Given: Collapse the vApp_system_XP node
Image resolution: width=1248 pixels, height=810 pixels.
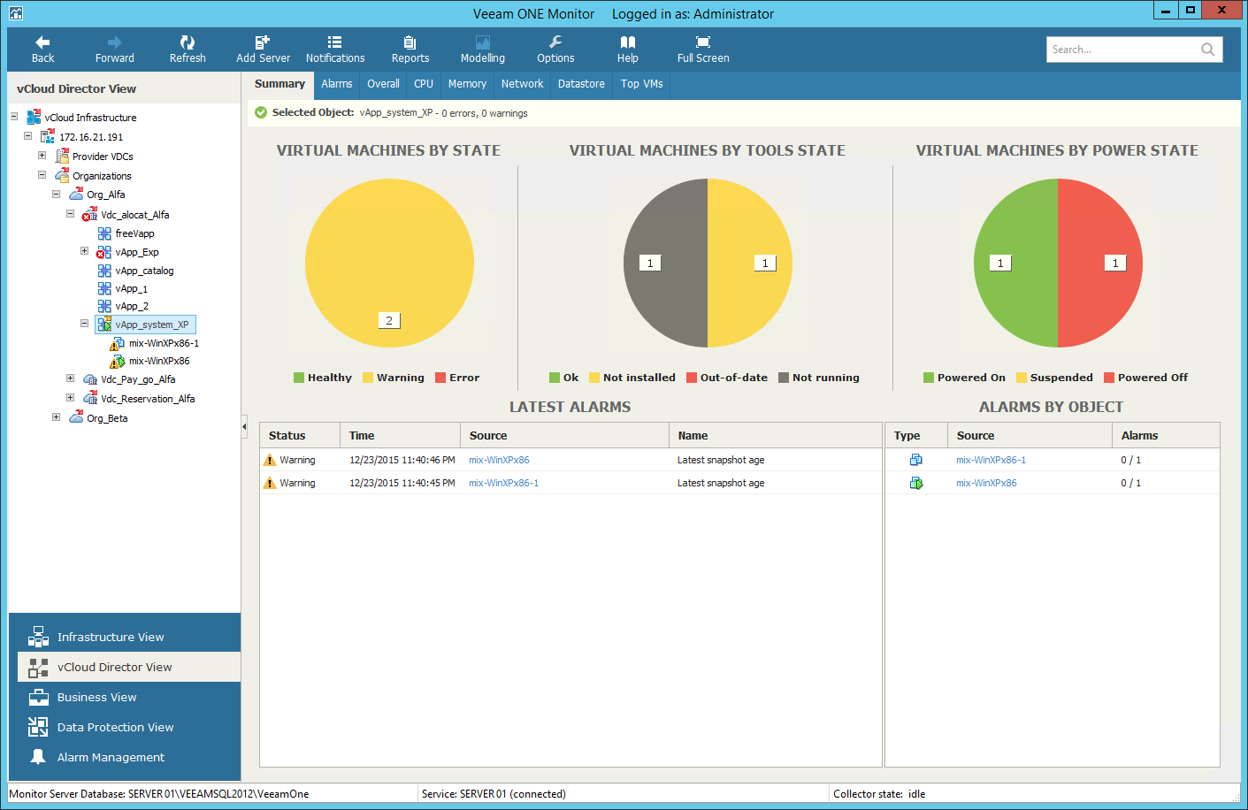Looking at the screenshot, I should 85,324.
